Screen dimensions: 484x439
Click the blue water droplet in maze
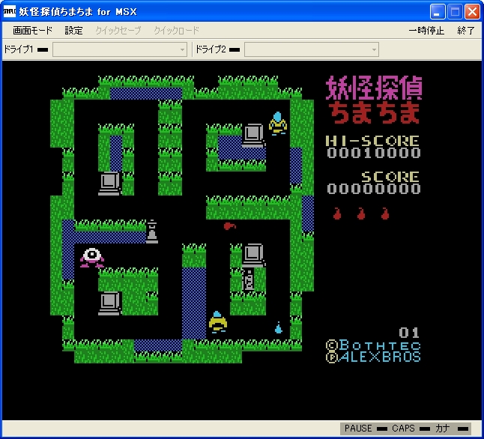(x=279, y=328)
